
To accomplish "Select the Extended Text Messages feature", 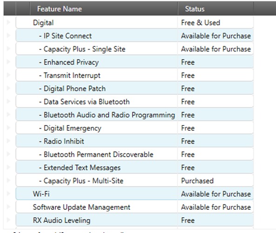I will (x=80, y=168).
